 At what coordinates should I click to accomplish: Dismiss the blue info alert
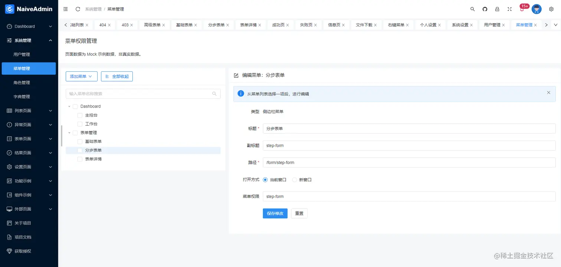[548, 92]
